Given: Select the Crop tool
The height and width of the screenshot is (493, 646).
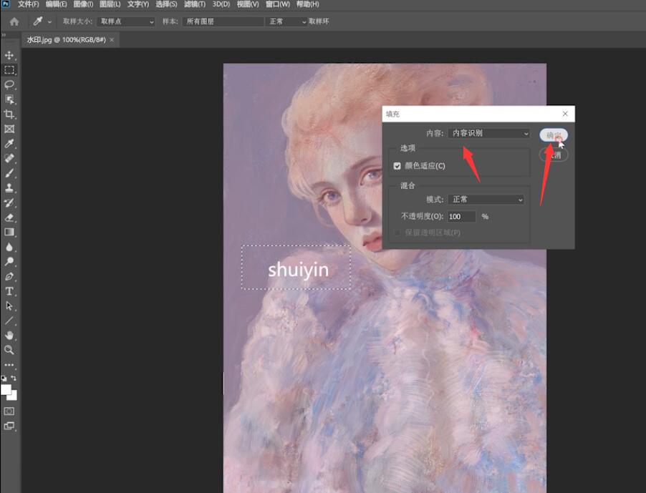Looking at the screenshot, I should (x=9, y=114).
